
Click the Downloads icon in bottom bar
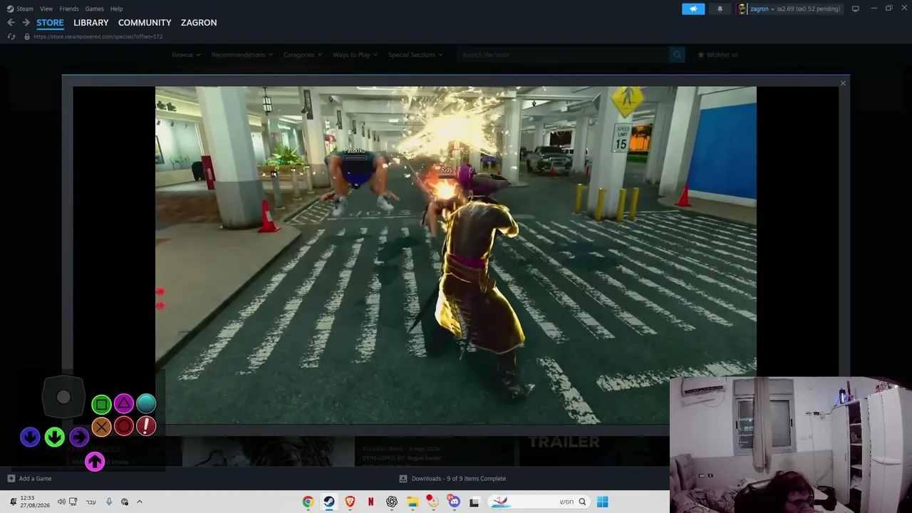pos(403,479)
